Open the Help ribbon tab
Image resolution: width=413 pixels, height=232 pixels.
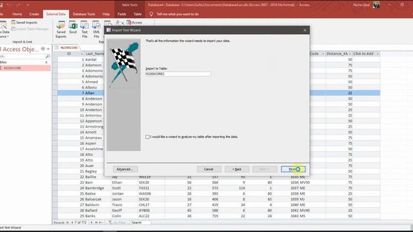click(106, 14)
